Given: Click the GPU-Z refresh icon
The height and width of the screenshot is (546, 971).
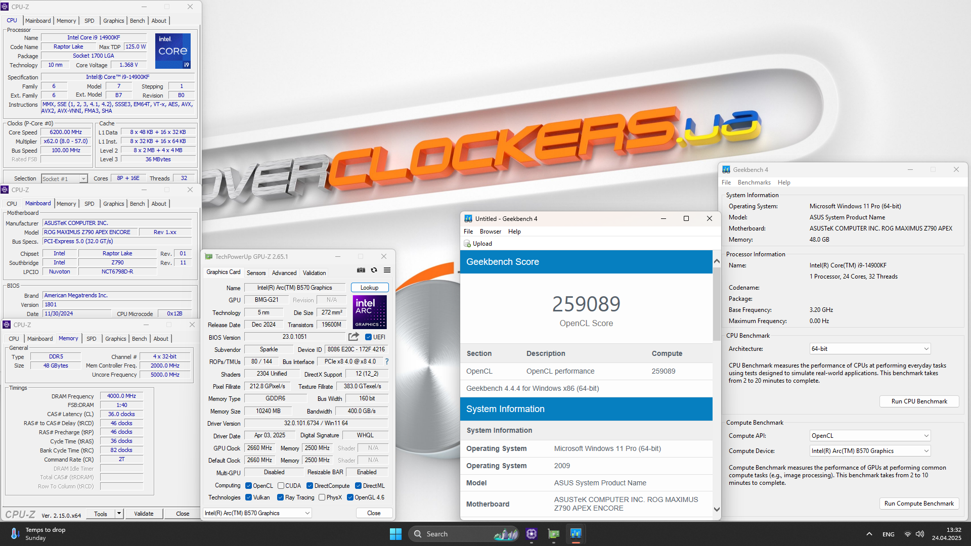Looking at the screenshot, I should pyautogui.click(x=374, y=270).
